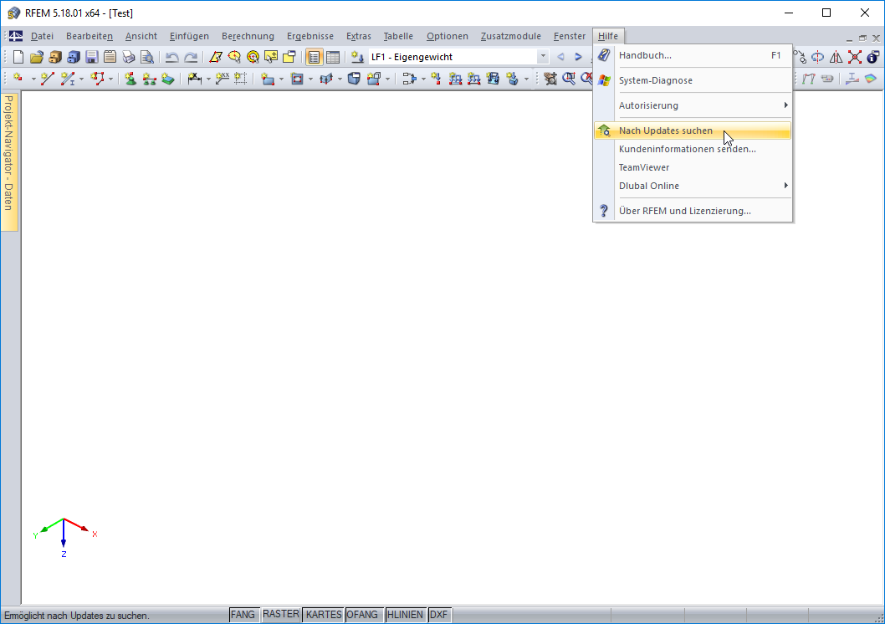Screen dimensions: 885x624
Task: Go to next load case arrow
Action: (x=578, y=57)
